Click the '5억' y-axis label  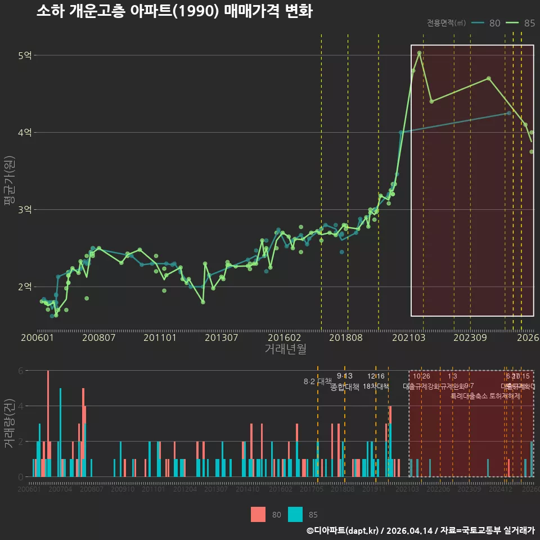pyautogui.click(x=25, y=56)
